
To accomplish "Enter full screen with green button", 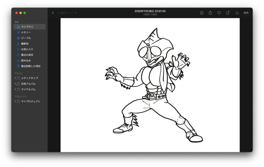I will pyautogui.click(x=24, y=13).
